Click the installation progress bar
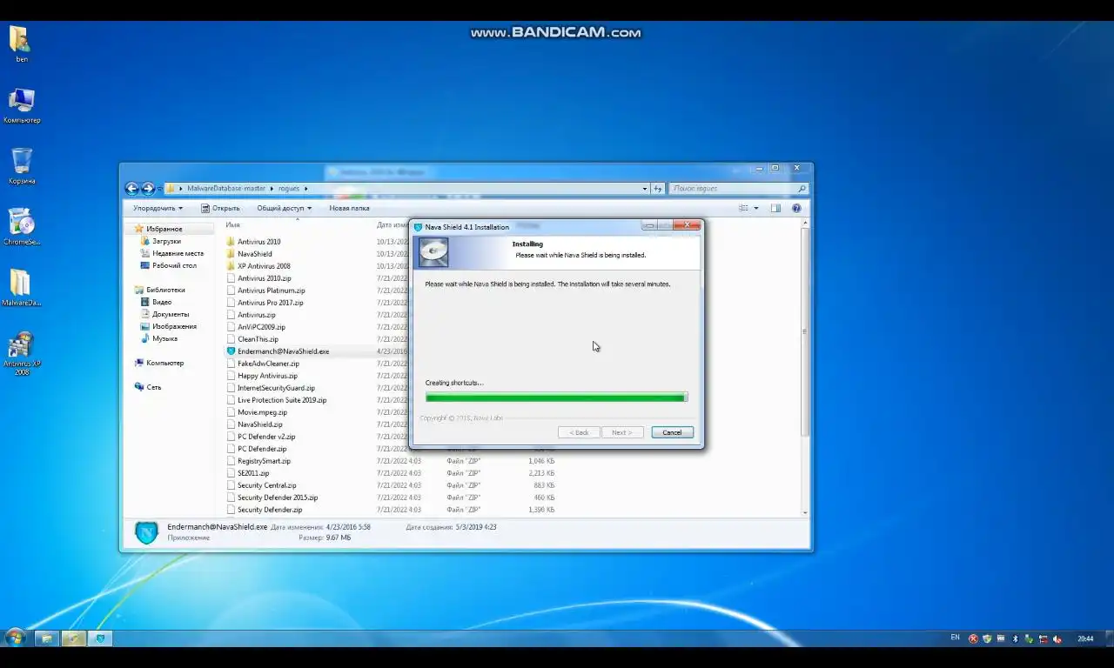This screenshot has width=1114, height=668. pos(556,397)
